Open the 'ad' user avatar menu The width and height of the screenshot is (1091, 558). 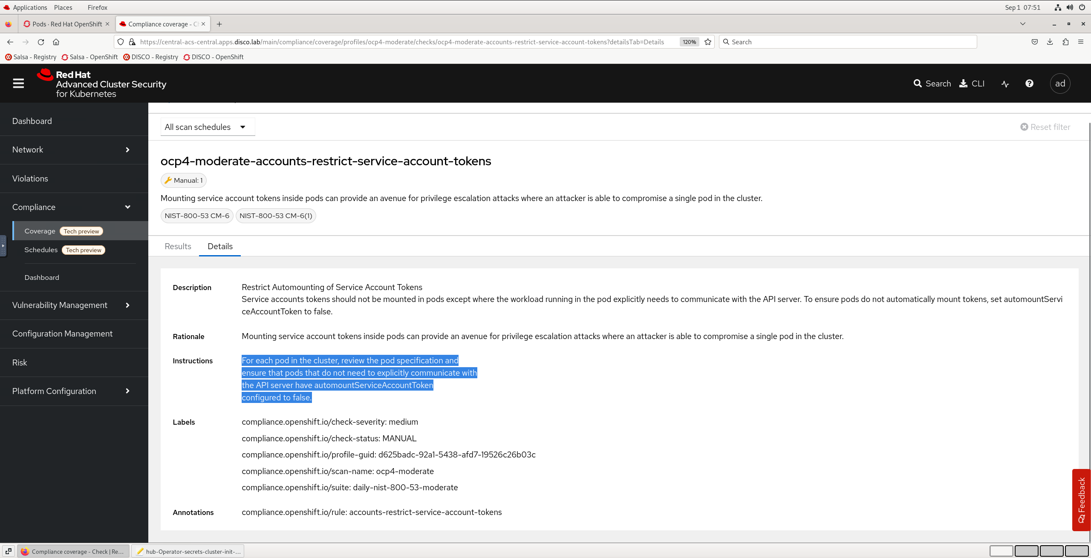pos(1060,83)
